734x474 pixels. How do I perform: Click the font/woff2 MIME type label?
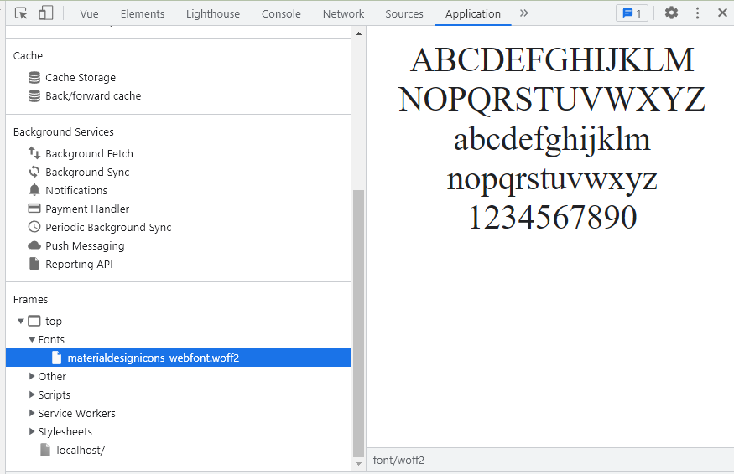click(x=398, y=461)
